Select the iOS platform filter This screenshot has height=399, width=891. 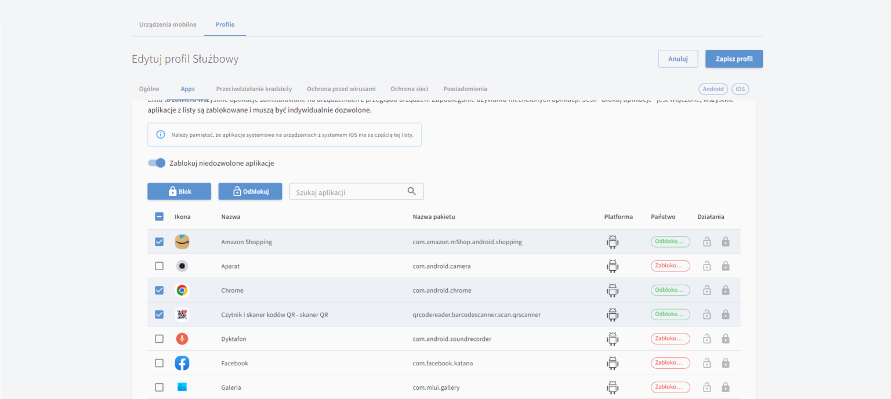740,89
